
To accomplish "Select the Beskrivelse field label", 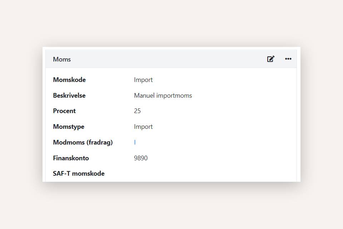I will coord(69,96).
